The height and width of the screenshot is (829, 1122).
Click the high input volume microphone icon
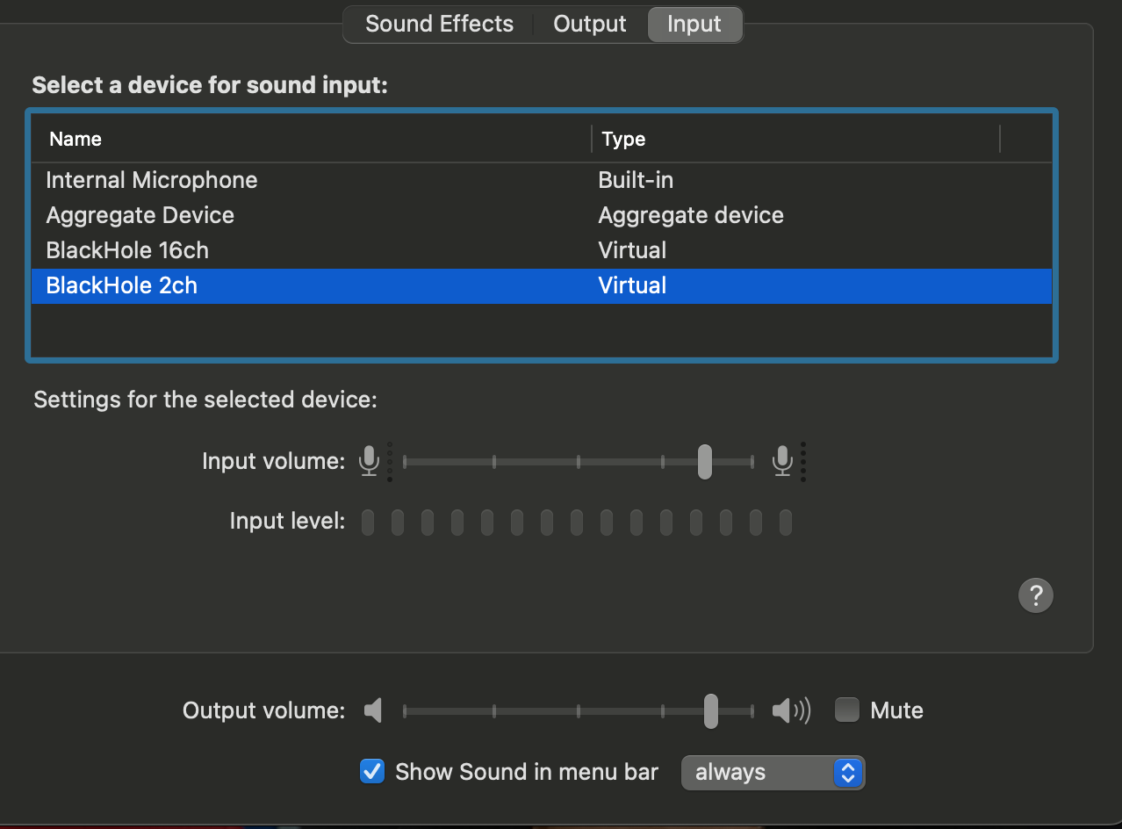[x=782, y=461]
